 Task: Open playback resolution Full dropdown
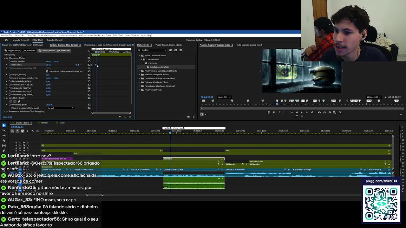tap(374, 97)
